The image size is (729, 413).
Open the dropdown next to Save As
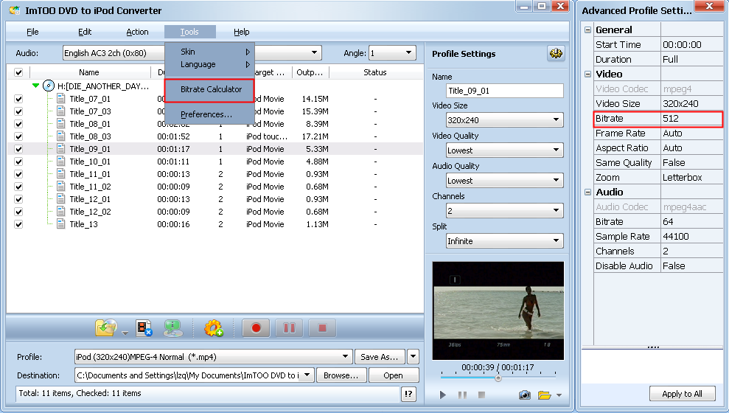413,357
